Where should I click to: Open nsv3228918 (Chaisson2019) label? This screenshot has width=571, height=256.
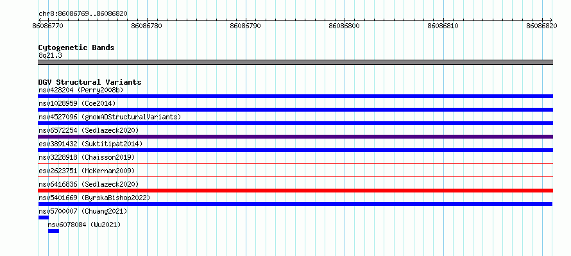click(x=87, y=157)
